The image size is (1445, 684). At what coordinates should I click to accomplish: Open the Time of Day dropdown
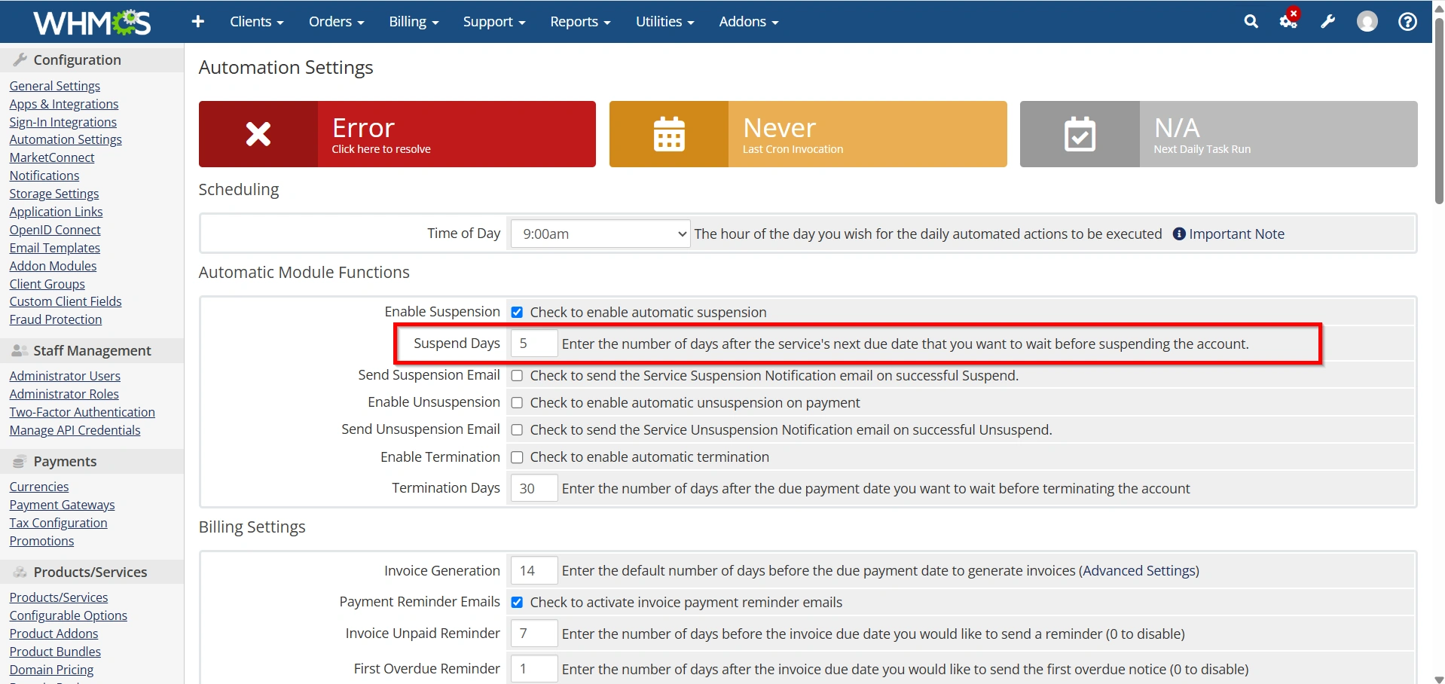click(x=600, y=234)
